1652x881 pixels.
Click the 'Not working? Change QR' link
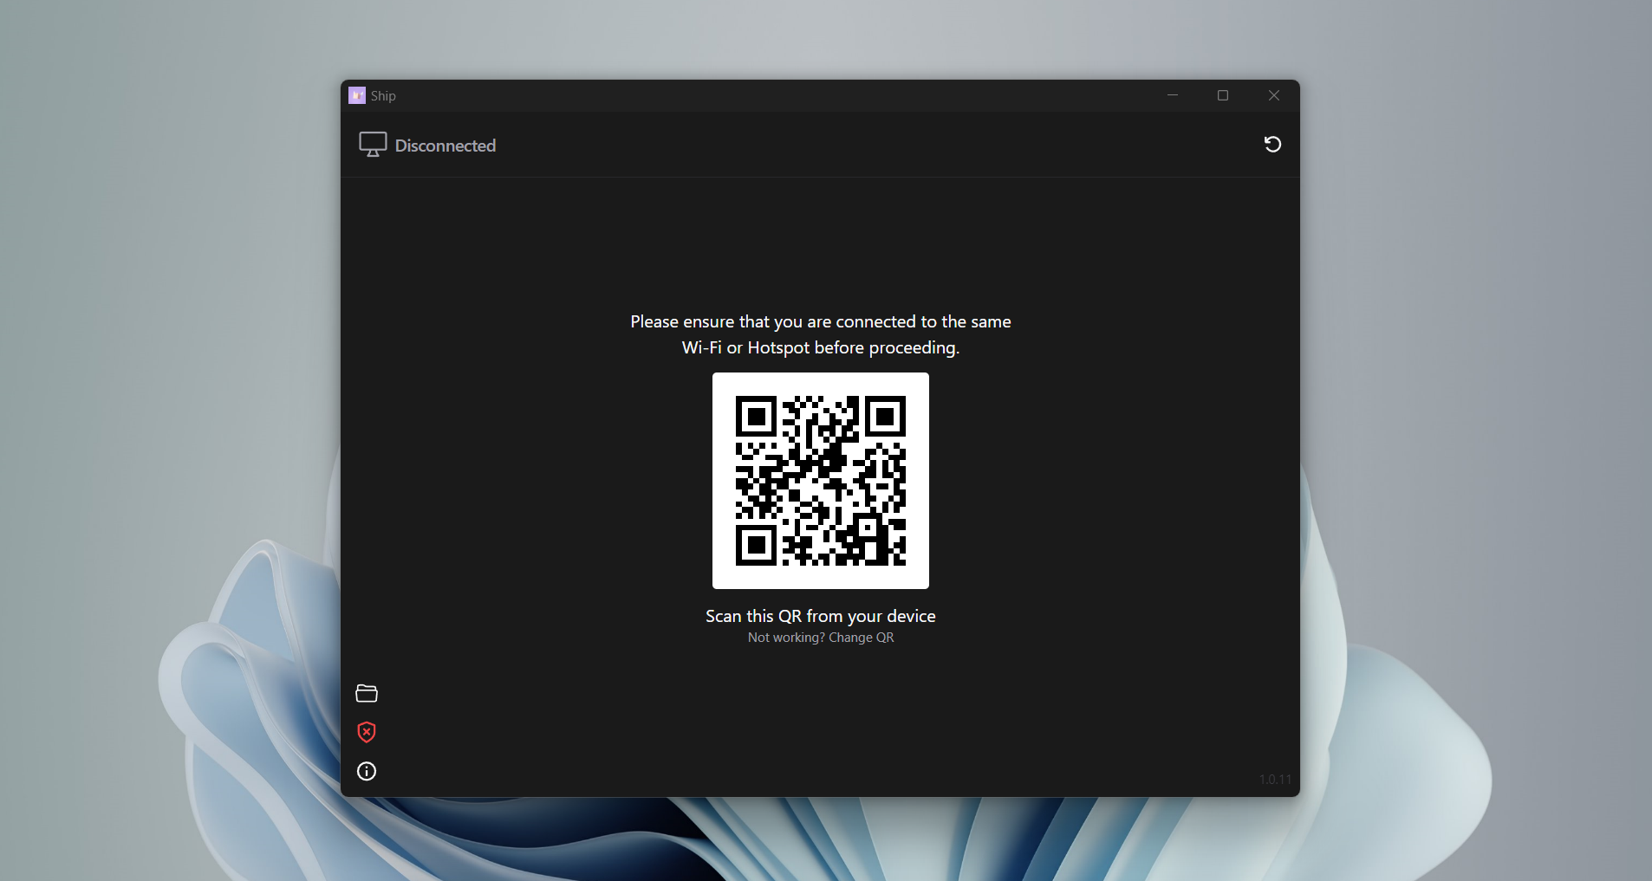[821, 638]
